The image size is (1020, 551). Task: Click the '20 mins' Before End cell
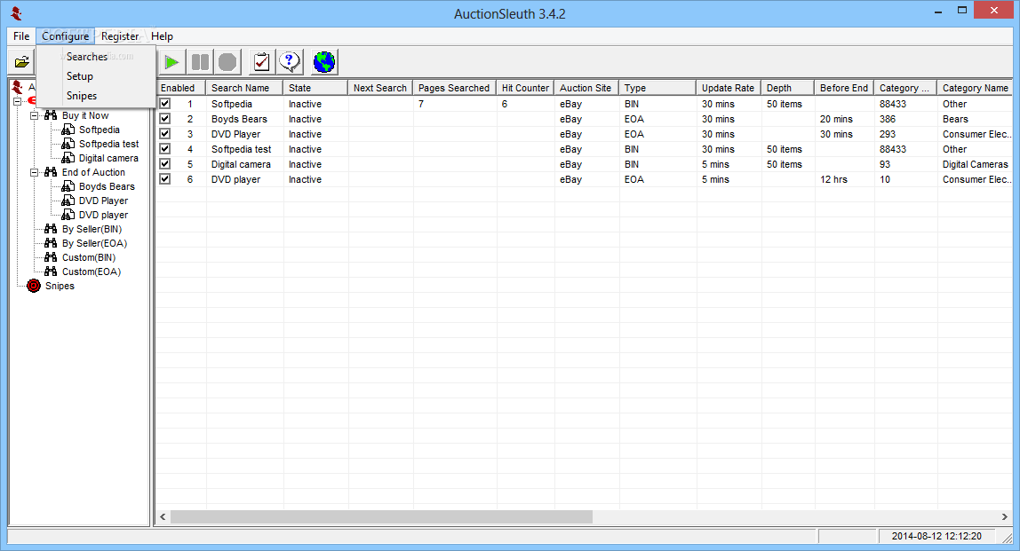pos(836,119)
